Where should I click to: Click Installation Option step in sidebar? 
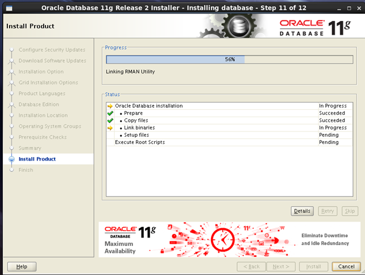click(41, 72)
